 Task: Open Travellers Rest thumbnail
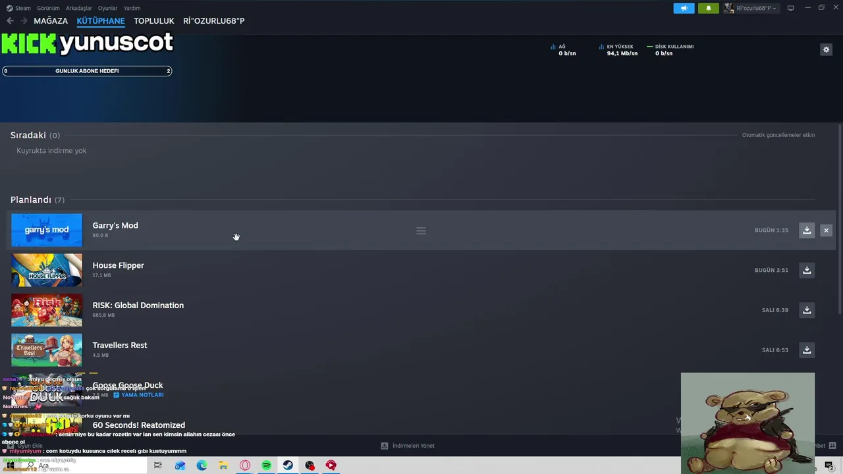(x=47, y=350)
